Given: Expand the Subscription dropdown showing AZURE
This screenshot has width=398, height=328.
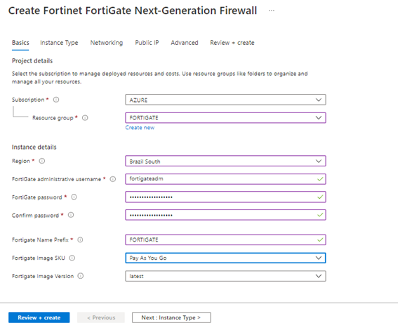Looking at the screenshot, I should [x=225, y=100].
